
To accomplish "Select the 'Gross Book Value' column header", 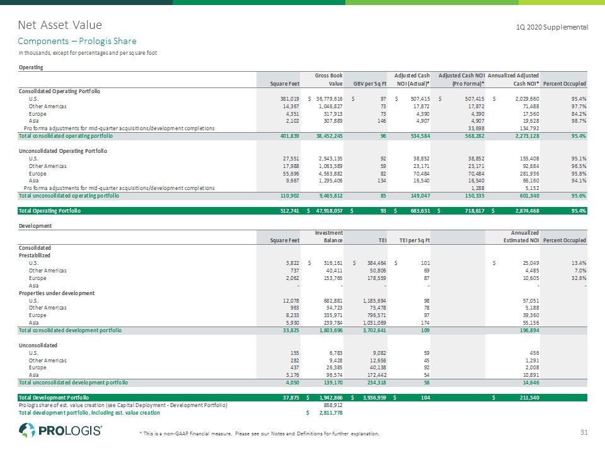I will pos(328,79).
